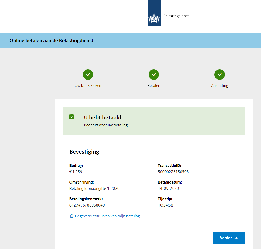Image resolution: width=261 pixels, height=249 pixels.
Task: Click the Betalingskenmerk number 8123456786068040
Action: [87, 205]
